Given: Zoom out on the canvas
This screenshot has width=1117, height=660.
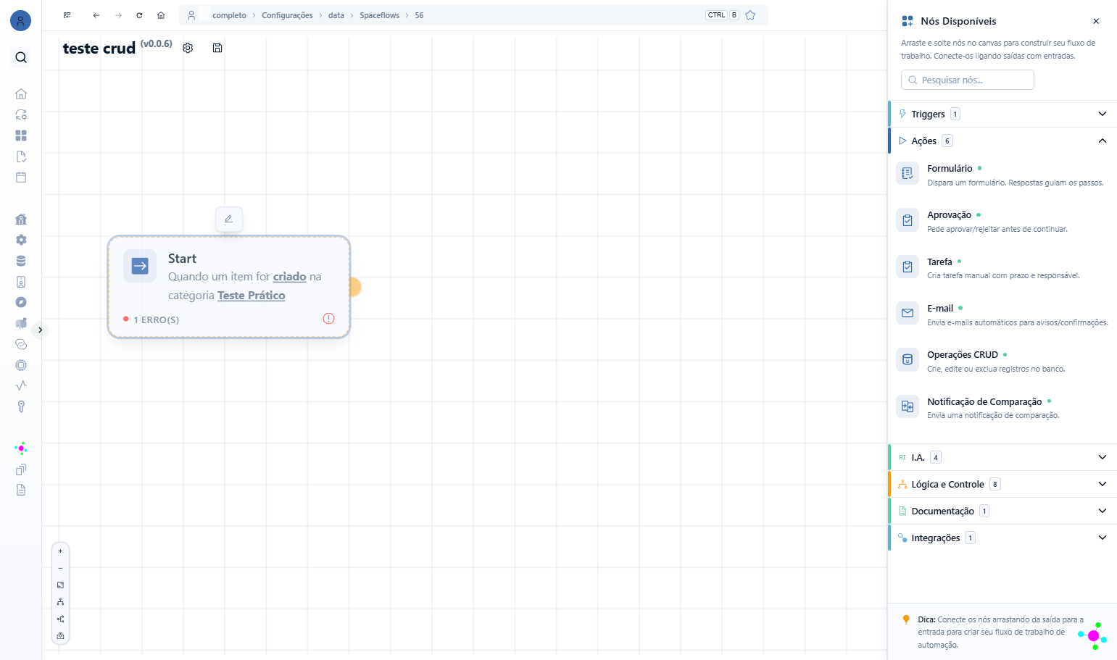Looking at the screenshot, I should [60, 568].
